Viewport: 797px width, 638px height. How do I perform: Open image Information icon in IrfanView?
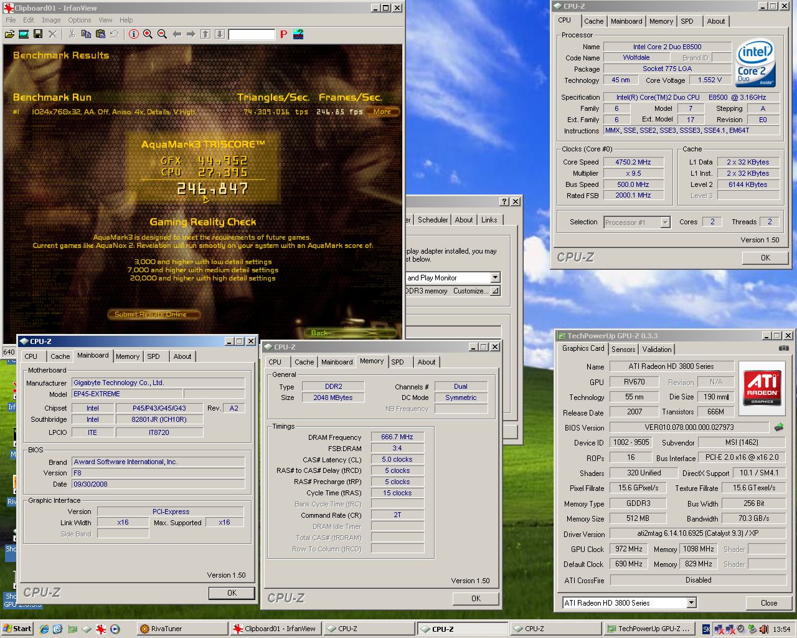[x=133, y=34]
